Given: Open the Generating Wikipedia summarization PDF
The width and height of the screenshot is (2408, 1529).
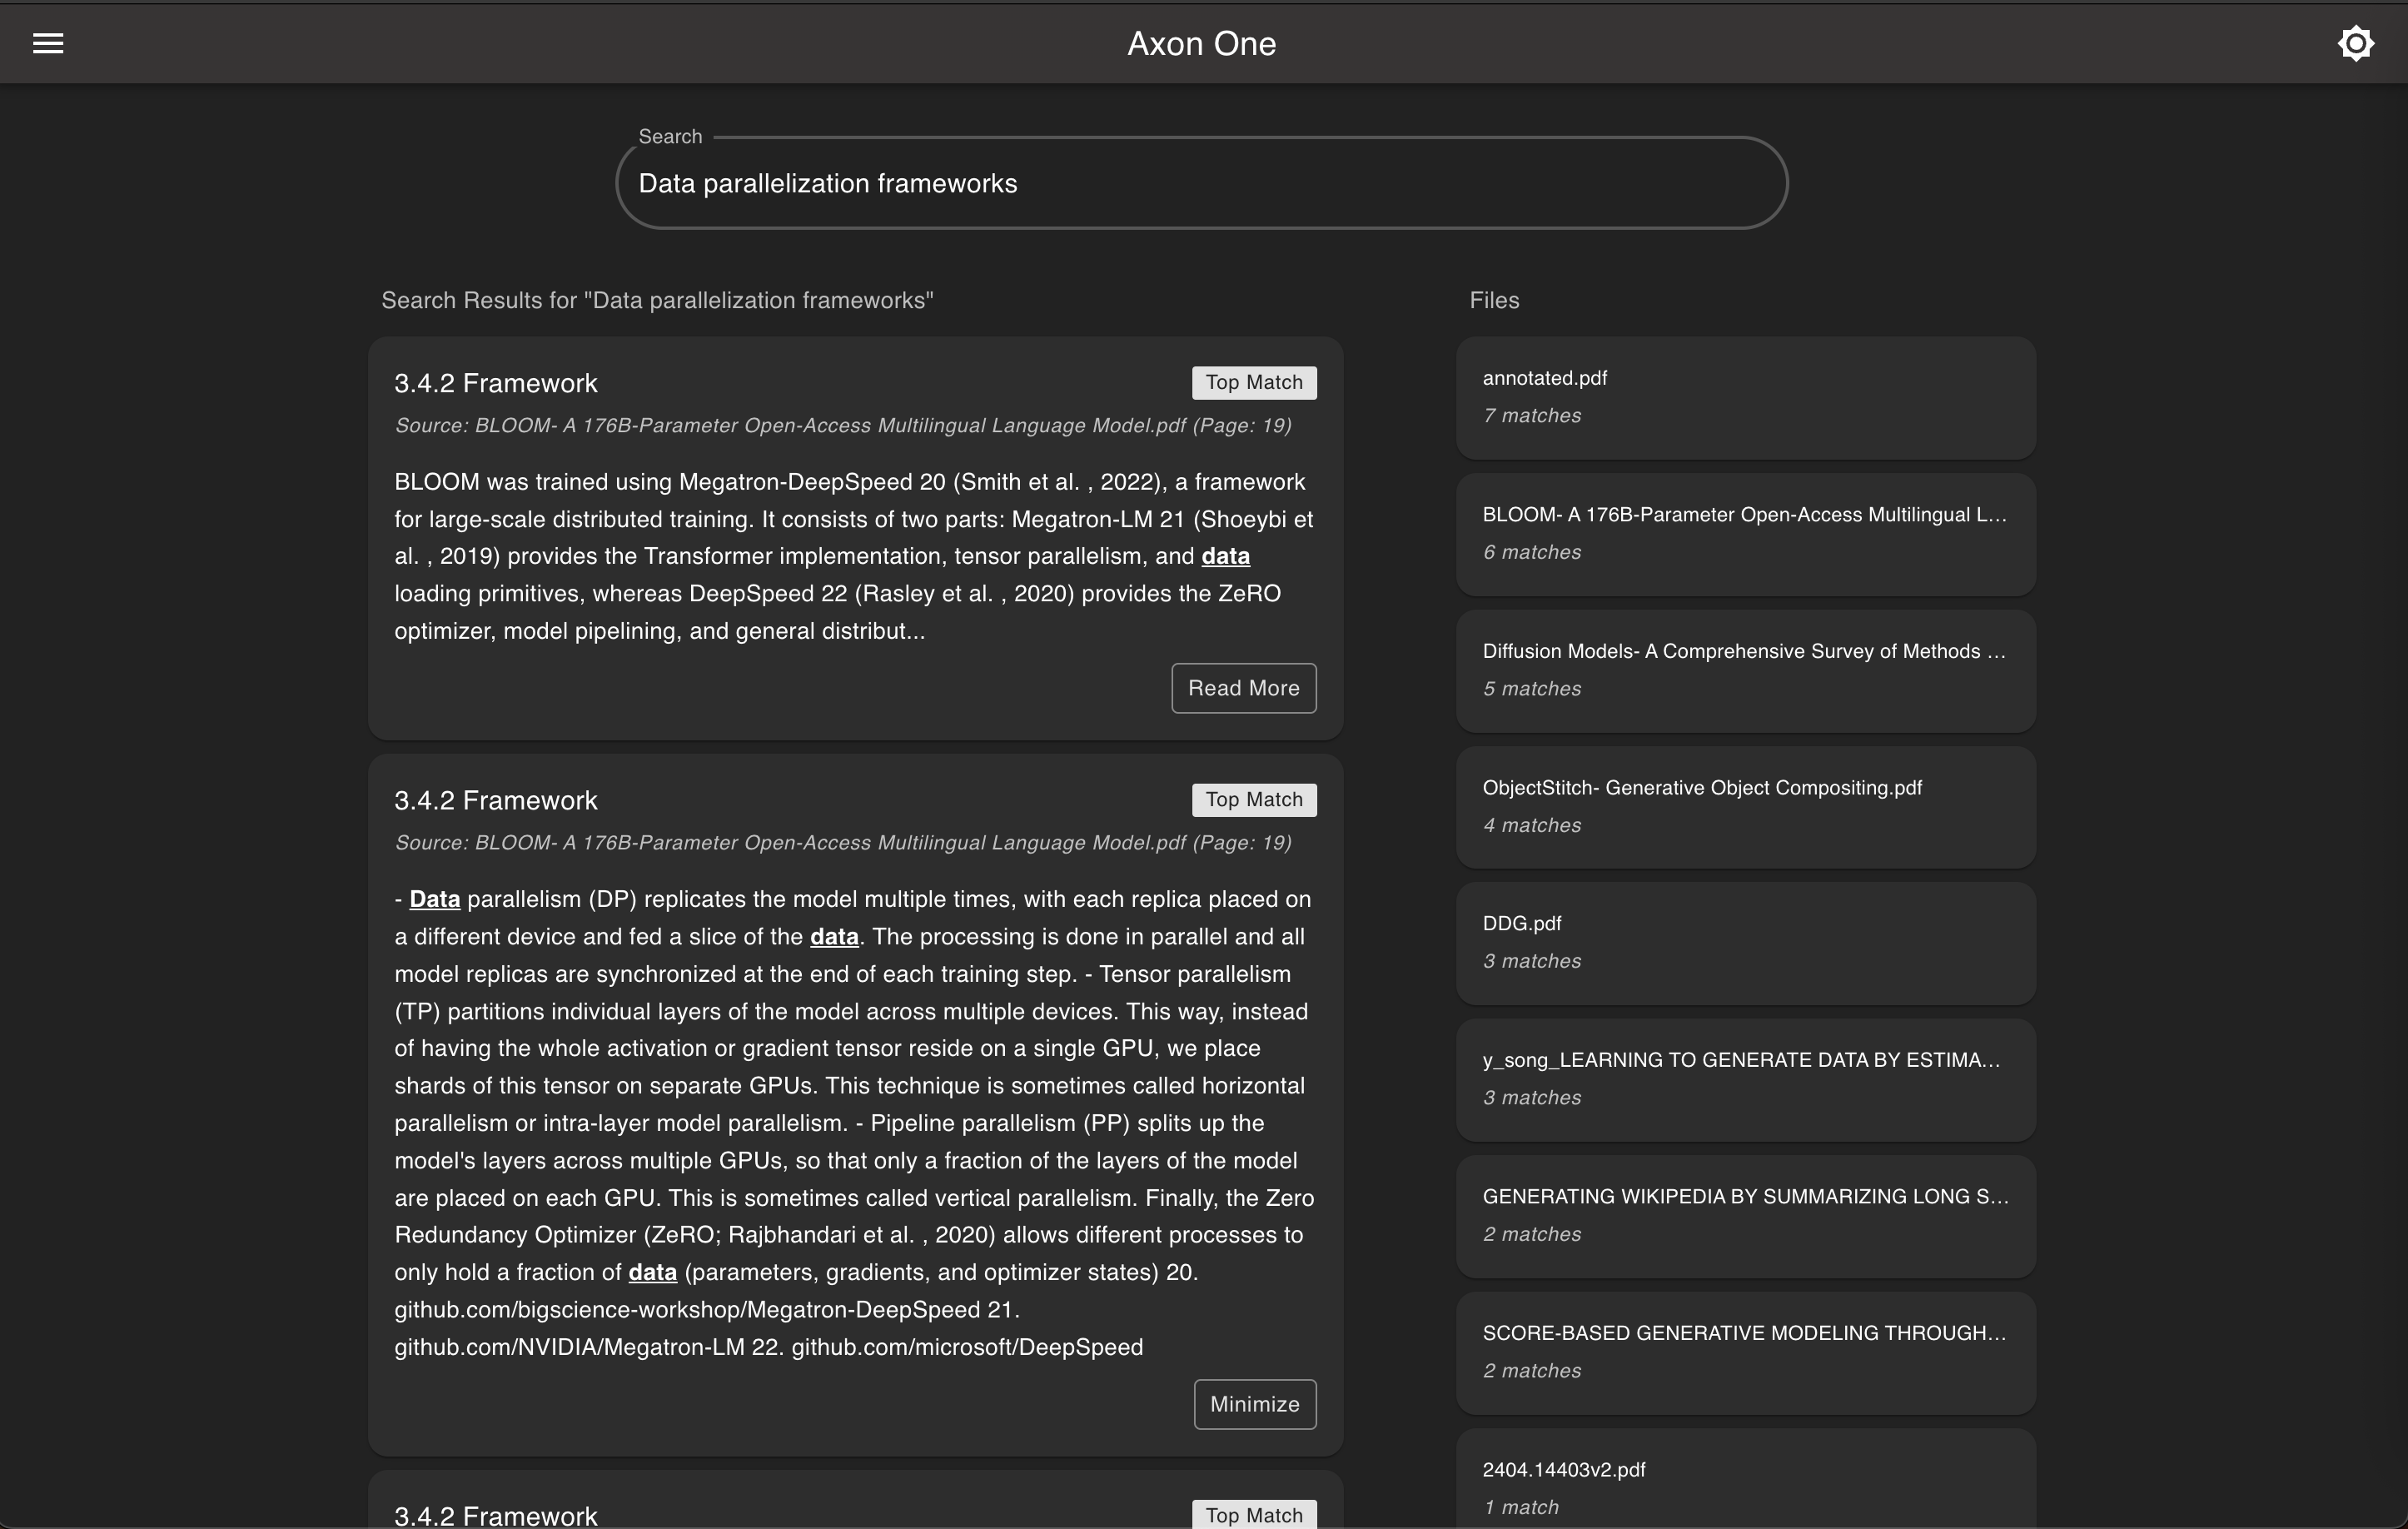Looking at the screenshot, I should point(1744,1215).
